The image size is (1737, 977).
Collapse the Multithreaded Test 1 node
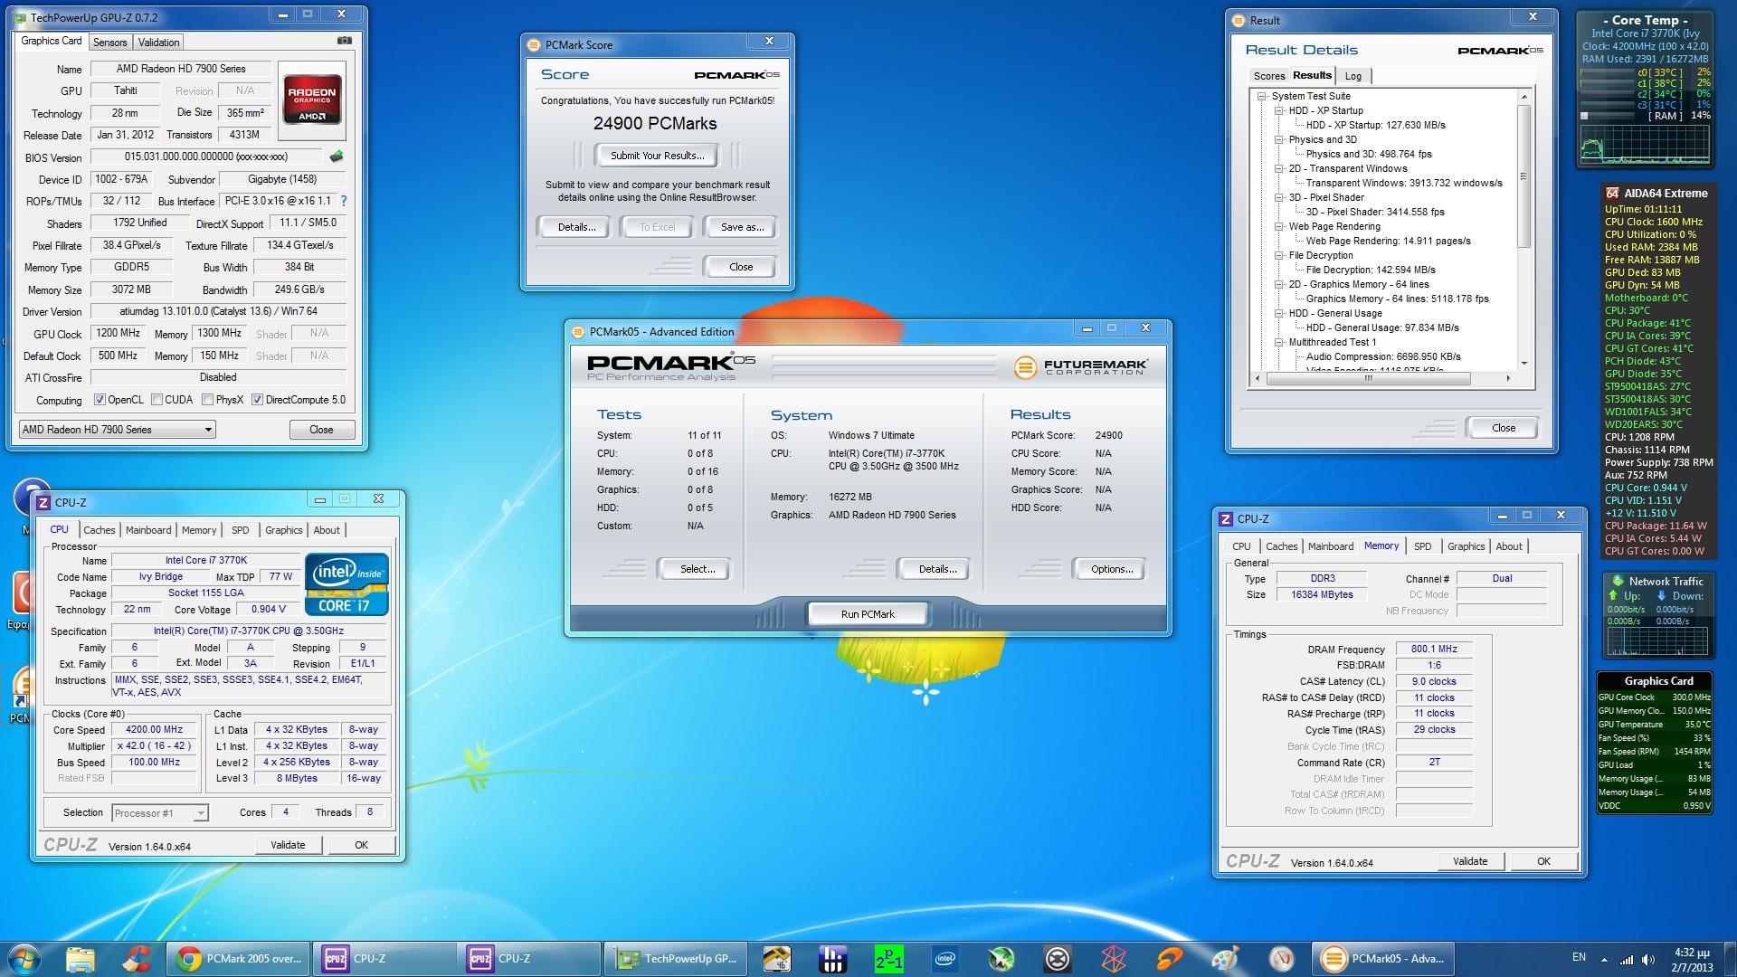coord(1279,342)
